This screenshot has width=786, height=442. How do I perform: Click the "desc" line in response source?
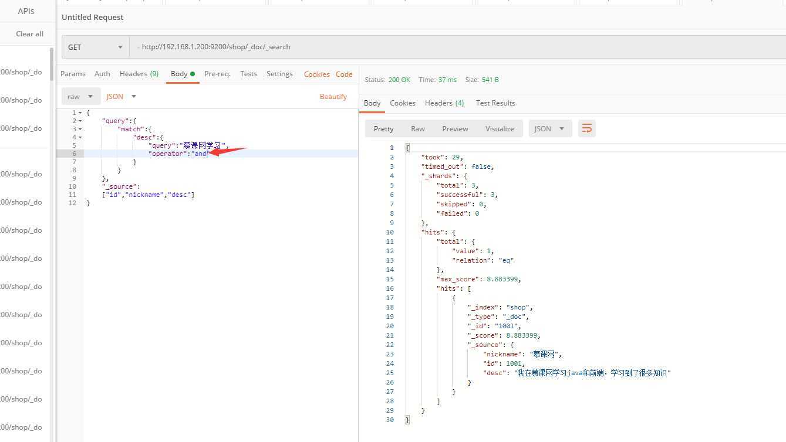[x=577, y=373]
